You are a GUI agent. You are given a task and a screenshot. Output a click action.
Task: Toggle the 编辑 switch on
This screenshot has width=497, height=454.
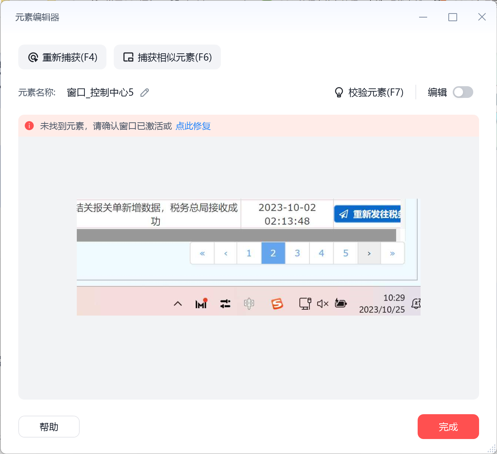click(x=463, y=92)
